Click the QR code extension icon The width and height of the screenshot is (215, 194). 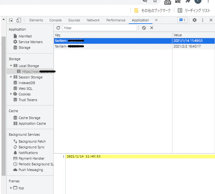(178, 1)
